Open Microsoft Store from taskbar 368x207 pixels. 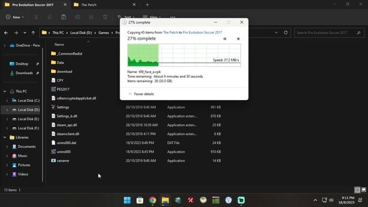pos(140,200)
